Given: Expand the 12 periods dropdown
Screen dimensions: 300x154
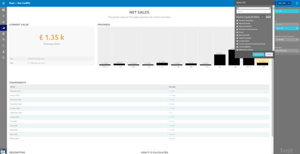Looking at the screenshot, I should [287, 40].
